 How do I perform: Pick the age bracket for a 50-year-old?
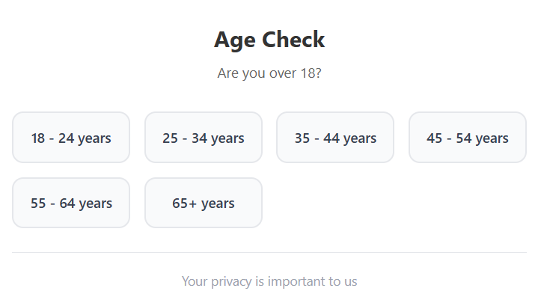468,138
